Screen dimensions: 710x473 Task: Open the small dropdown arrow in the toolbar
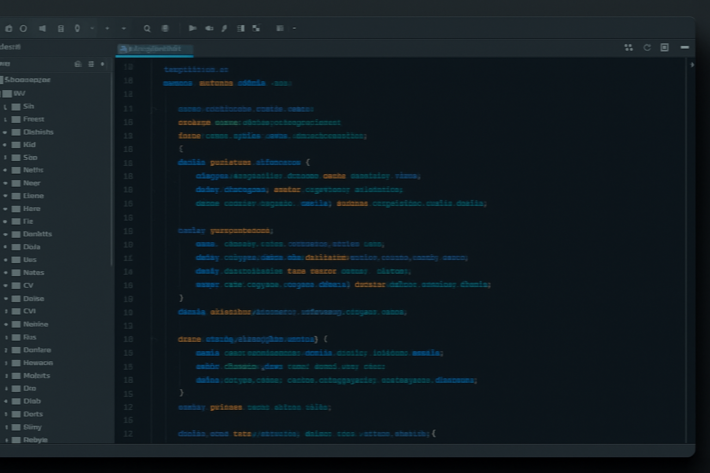click(92, 29)
